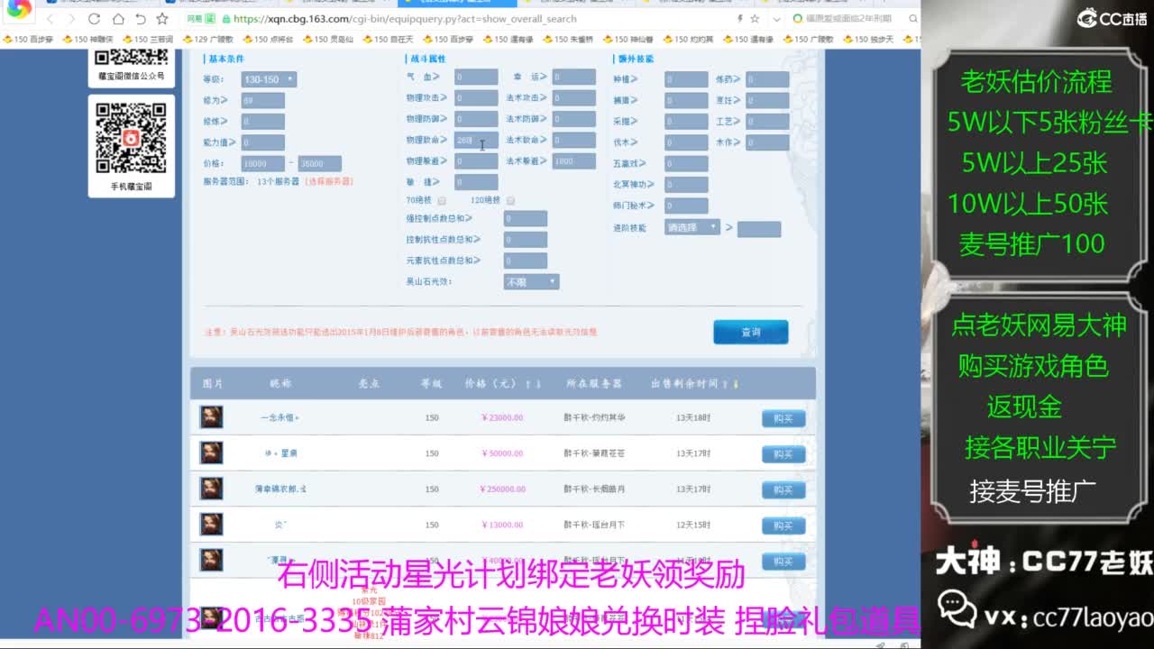This screenshot has width=1154, height=649.
Task: Click the 五禽戏 input field
Action: point(687,163)
